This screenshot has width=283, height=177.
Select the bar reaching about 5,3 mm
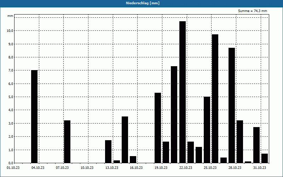click(158, 128)
